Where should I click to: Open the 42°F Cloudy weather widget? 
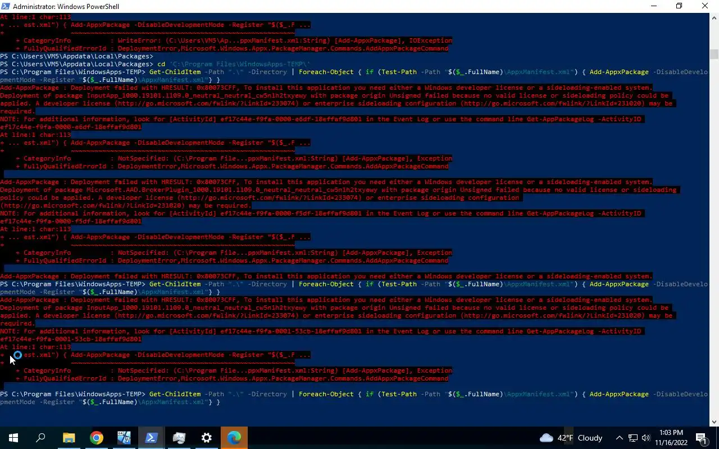point(571,438)
